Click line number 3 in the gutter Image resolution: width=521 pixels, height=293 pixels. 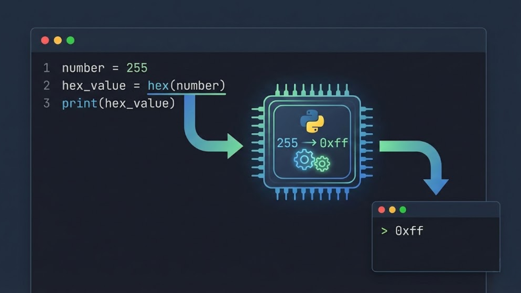(46, 103)
